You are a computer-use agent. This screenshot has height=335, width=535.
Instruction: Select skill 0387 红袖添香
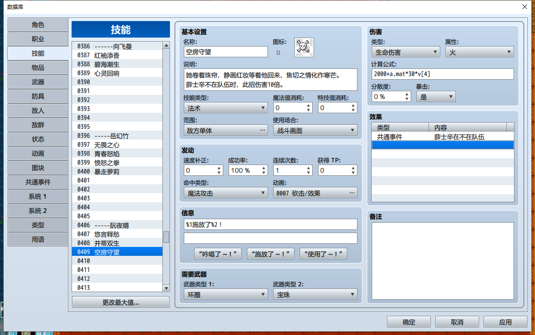[117, 55]
